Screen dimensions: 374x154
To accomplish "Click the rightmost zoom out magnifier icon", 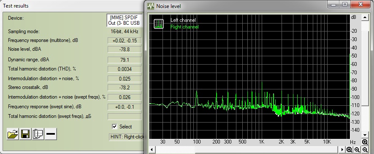I will point(365,149).
